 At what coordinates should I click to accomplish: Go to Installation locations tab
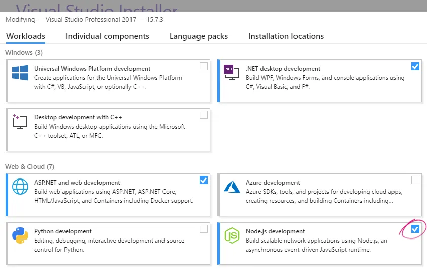(286, 36)
